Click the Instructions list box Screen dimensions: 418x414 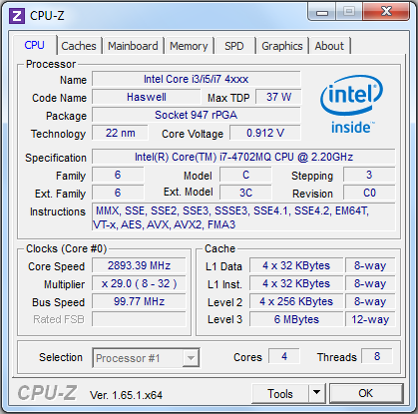(243, 217)
